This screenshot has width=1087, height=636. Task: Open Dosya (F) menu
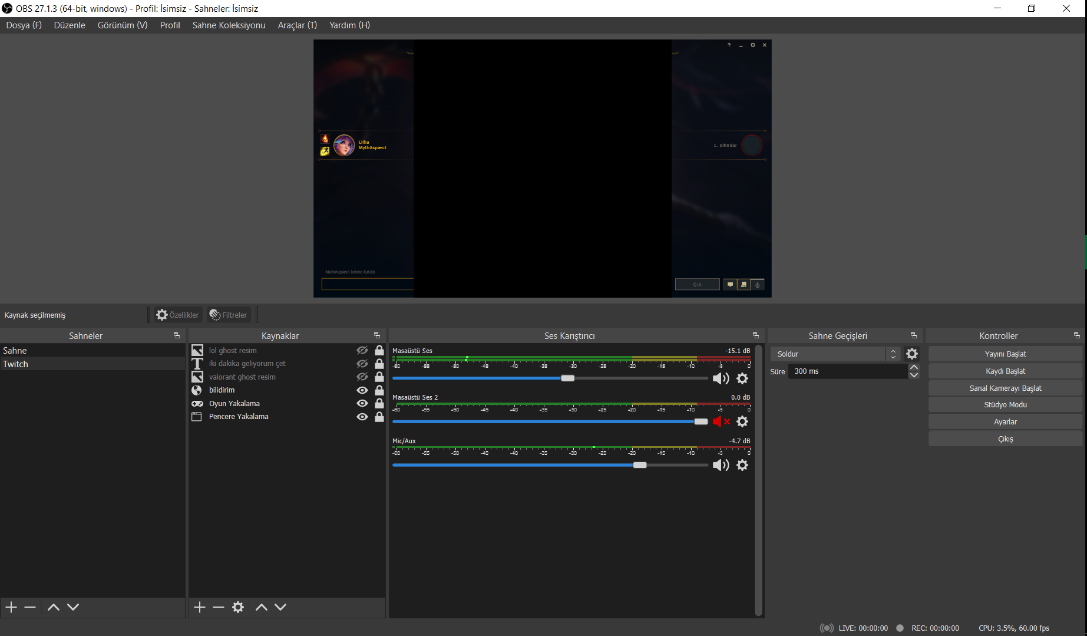24,25
